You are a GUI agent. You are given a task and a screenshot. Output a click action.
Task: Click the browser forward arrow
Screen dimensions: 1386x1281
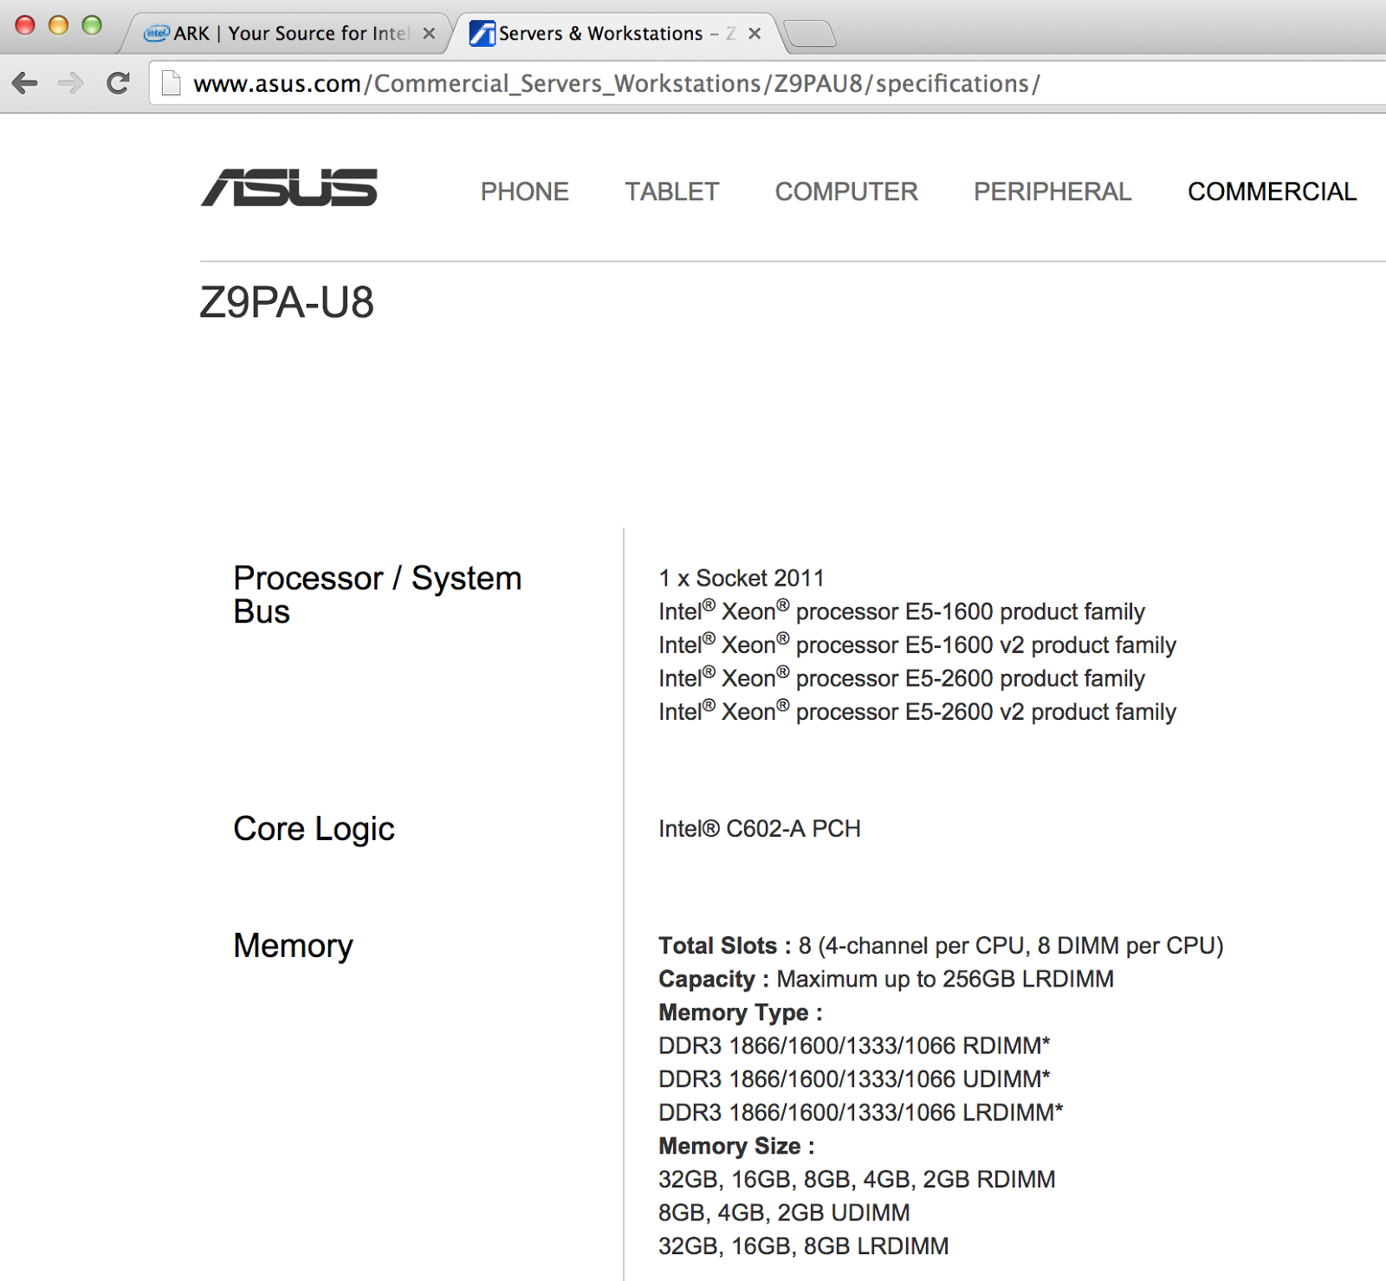click(x=70, y=83)
